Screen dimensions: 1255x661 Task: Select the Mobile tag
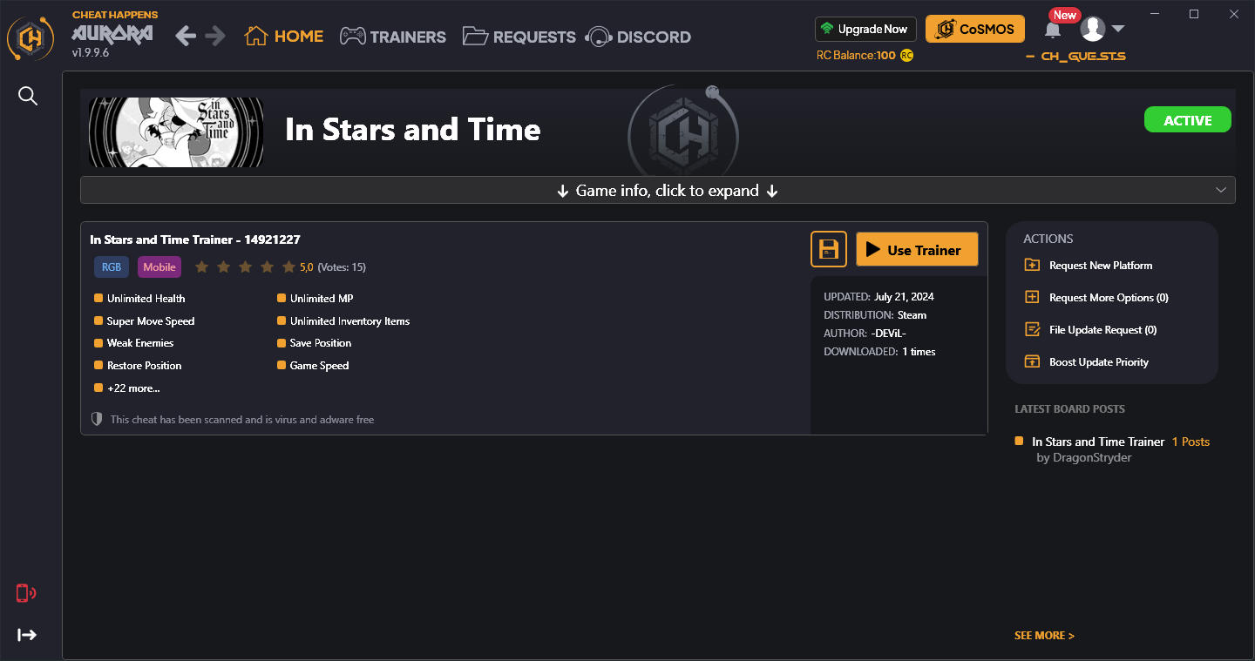(x=159, y=266)
